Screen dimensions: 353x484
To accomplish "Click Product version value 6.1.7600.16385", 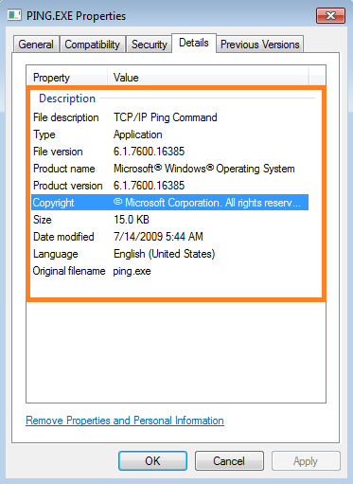I will point(149,186).
